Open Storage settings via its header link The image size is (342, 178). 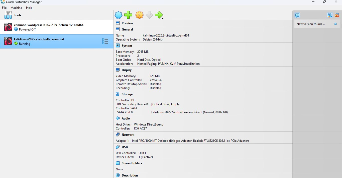pos(127,94)
